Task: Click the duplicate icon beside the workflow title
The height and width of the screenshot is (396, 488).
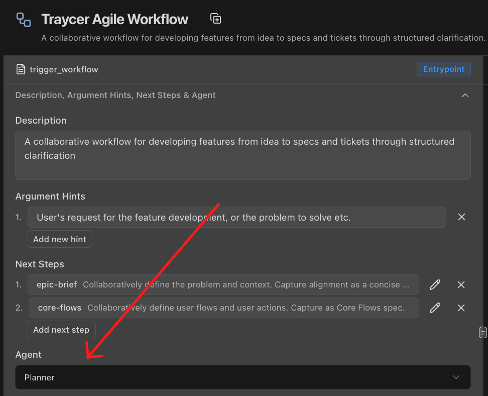Action: pos(215,18)
